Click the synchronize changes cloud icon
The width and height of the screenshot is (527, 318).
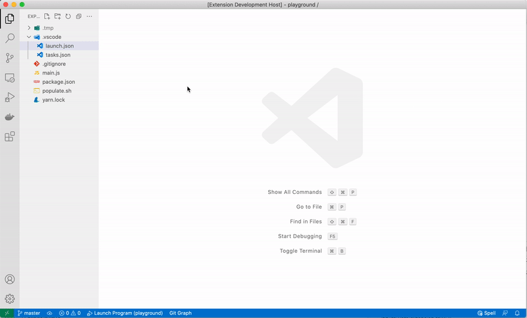click(49, 313)
